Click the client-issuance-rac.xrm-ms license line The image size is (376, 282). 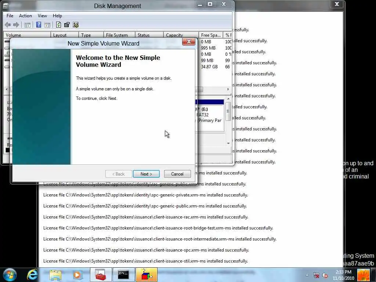pyautogui.click(x=146, y=217)
